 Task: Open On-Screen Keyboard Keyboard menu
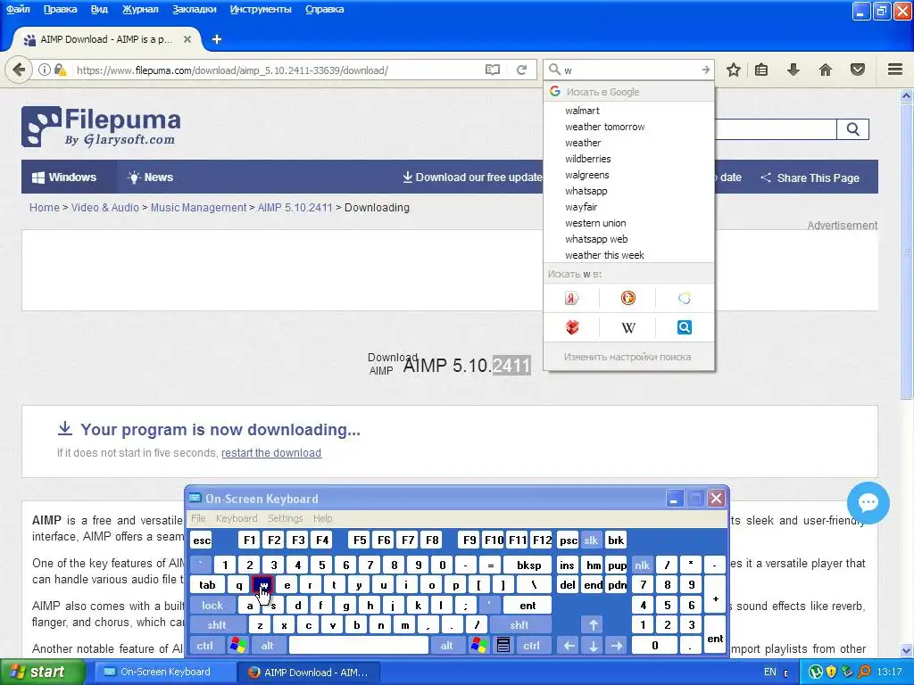236,518
